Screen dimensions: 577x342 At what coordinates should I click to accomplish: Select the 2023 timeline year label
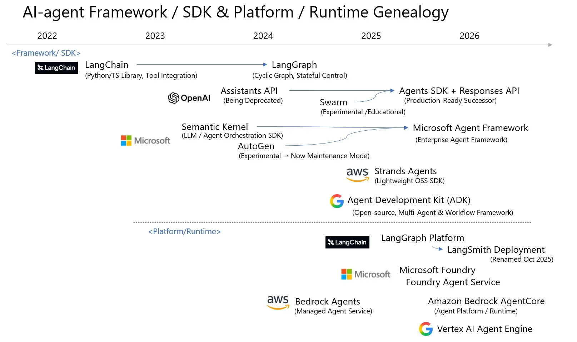tap(155, 36)
